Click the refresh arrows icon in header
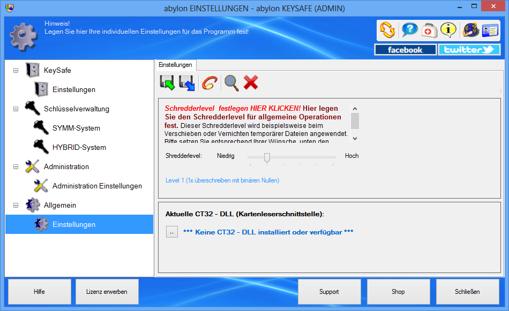The image size is (509, 311). pos(387,30)
